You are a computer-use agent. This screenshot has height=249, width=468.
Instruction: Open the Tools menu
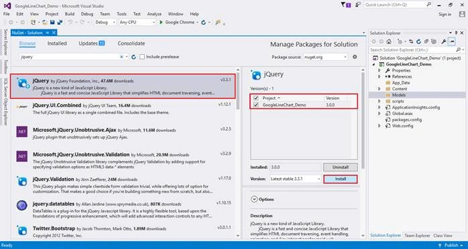pos(121,14)
